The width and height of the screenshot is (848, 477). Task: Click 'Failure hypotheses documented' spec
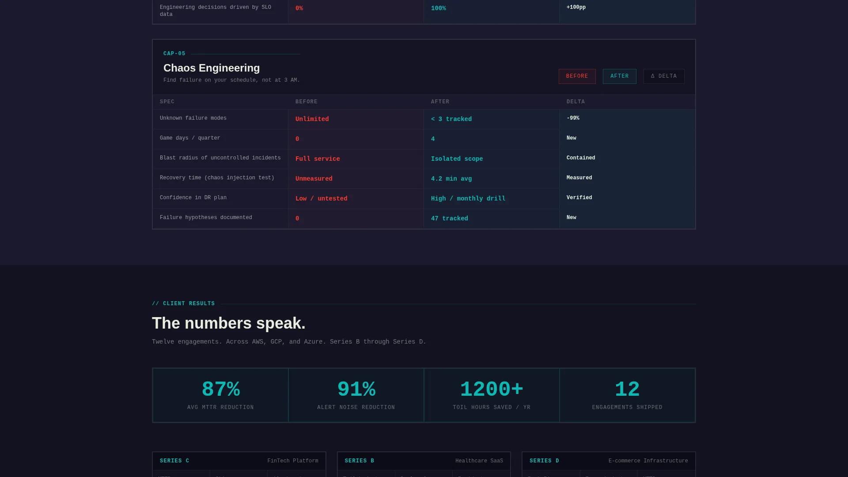point(206,218)
